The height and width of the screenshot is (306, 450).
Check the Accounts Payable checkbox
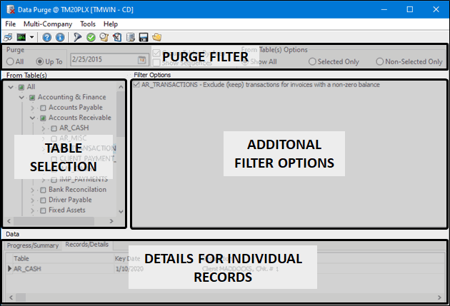pos(43,108)
